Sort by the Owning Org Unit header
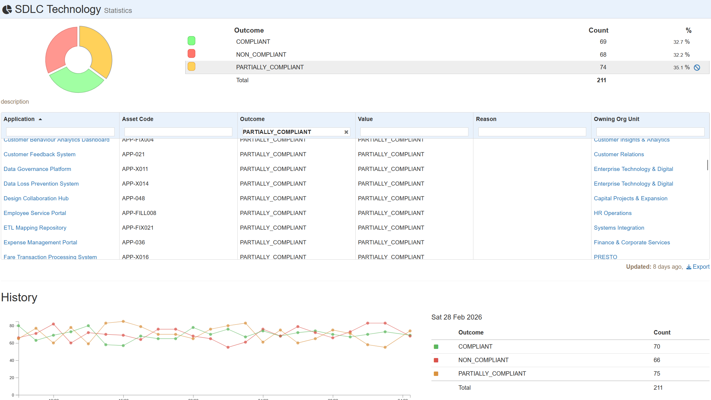The image size is (711, 400). point(616,119)
